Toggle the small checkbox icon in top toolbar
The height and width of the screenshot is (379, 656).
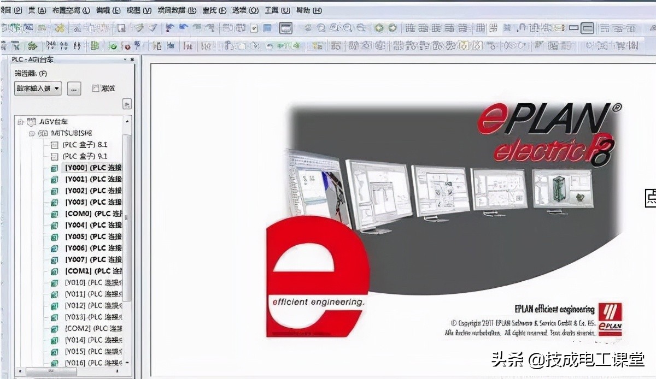click(254, 28)
